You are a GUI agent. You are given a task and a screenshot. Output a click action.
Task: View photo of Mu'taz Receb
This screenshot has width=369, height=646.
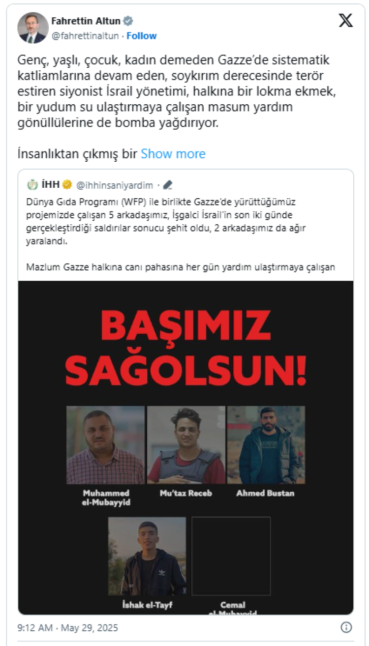[x=186, y=445]
